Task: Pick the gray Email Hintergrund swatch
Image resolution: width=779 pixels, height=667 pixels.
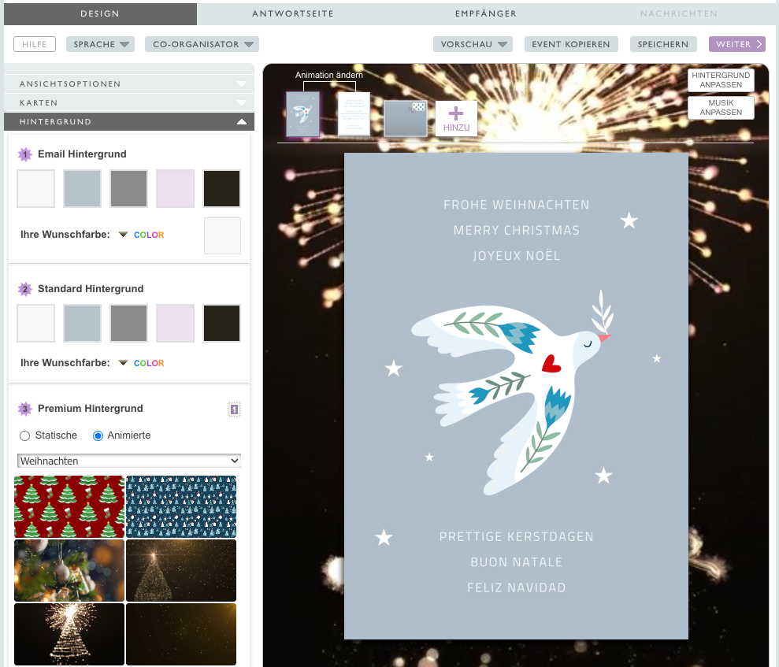Action: point(128,189)
